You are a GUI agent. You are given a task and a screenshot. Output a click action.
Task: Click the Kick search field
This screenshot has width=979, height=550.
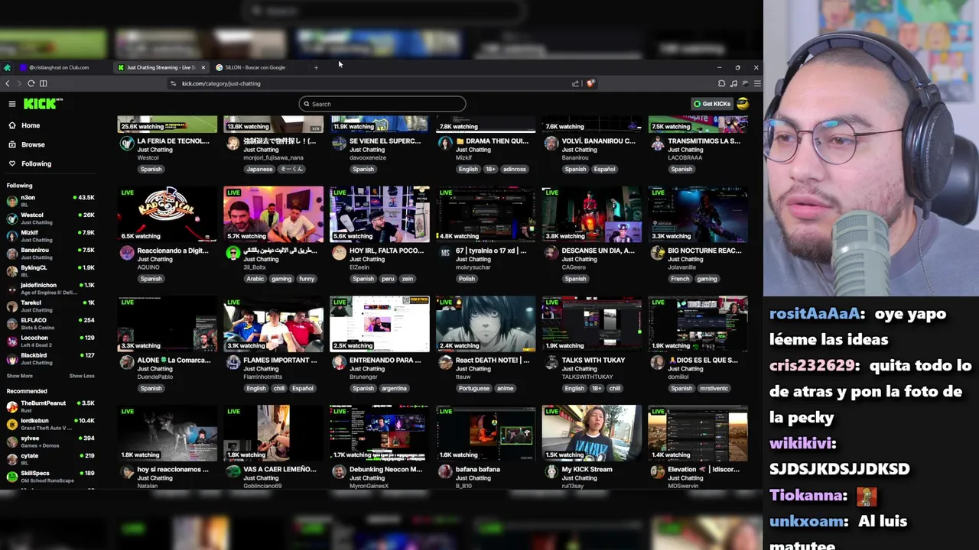tap(382, 104)
